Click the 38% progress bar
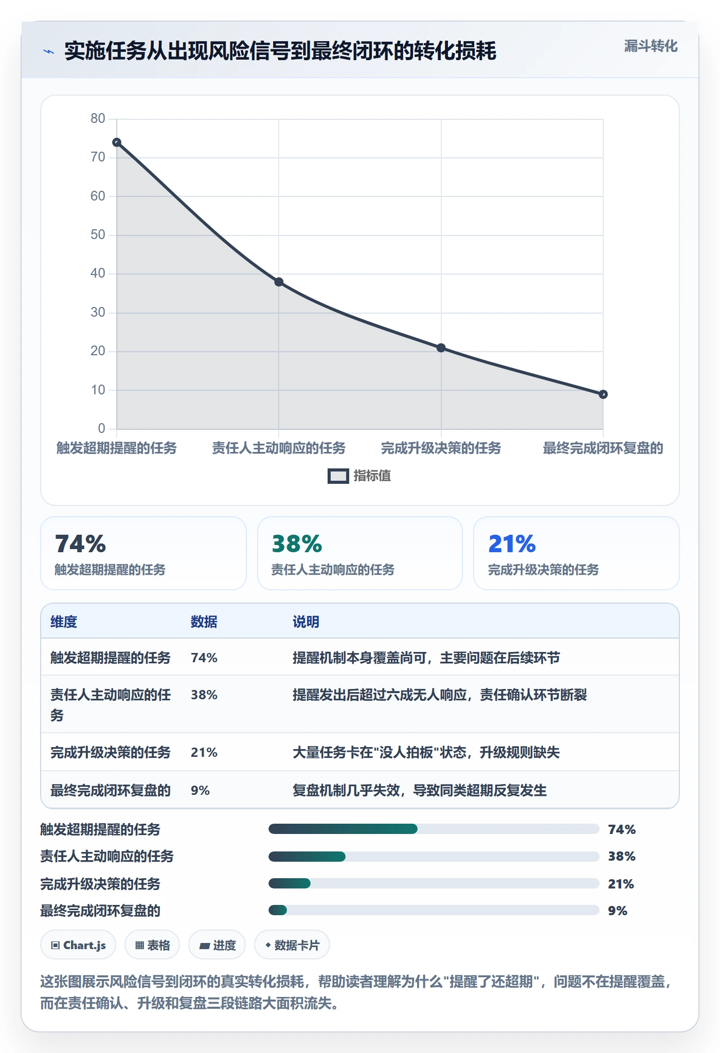 point(434,857)
